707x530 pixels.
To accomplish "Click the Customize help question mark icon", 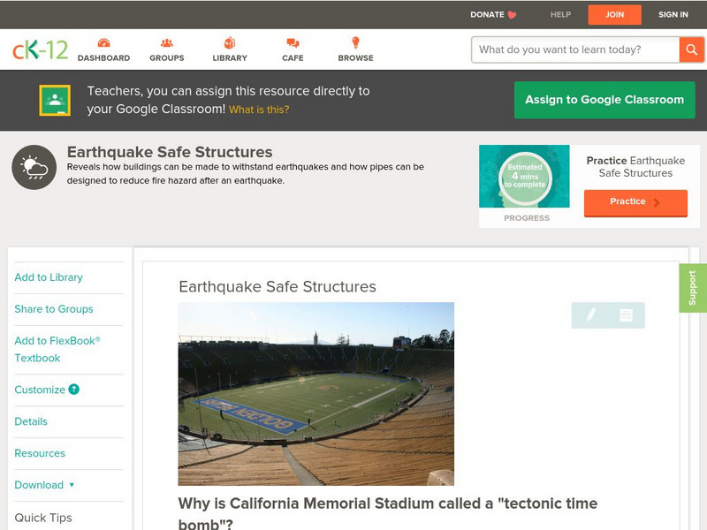I will click(74, 390).
